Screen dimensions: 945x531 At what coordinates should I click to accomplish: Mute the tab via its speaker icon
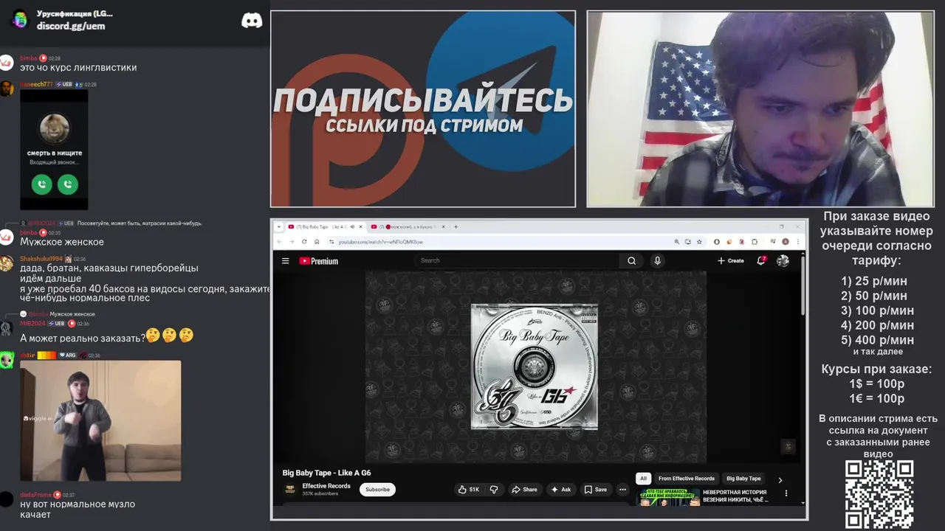pyautogui.click(x=353, y=226)
